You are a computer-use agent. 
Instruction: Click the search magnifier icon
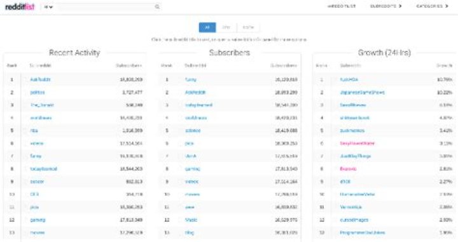(157, 7)
